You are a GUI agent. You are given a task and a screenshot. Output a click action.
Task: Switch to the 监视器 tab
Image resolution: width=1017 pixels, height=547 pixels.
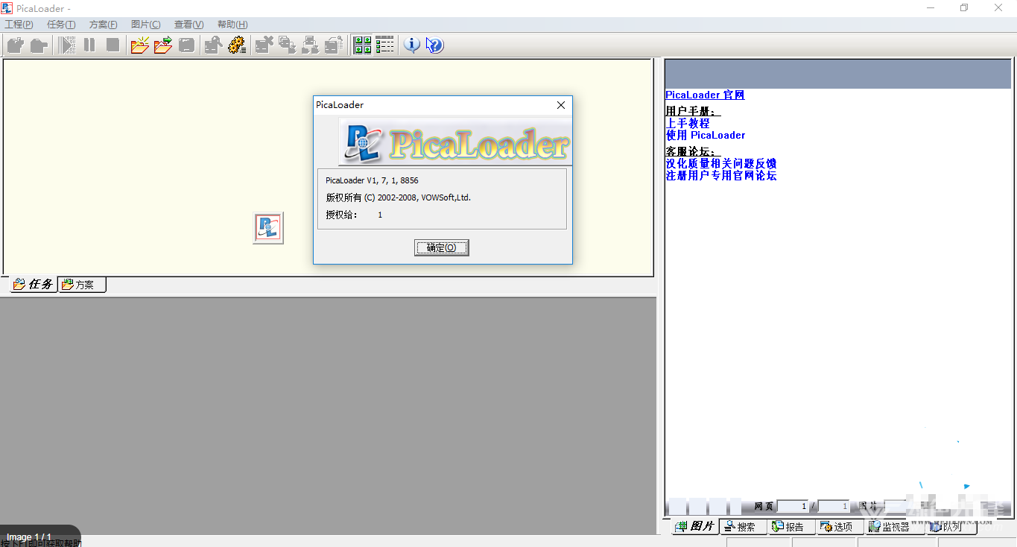895,527
